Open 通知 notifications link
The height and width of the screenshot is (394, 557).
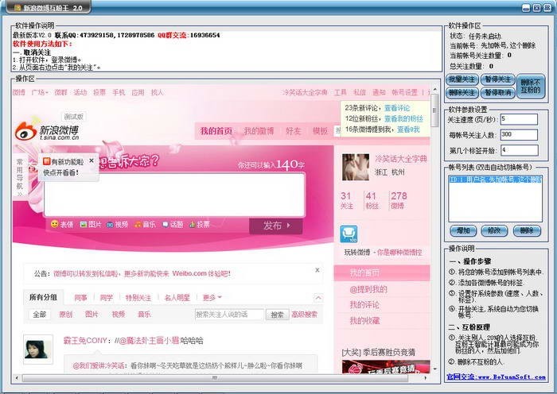(x=379, y=93)
